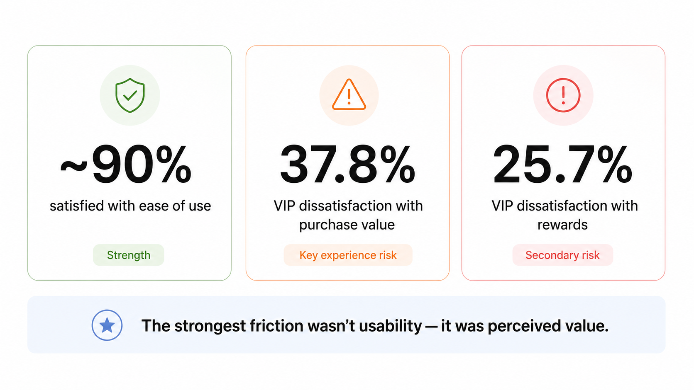Select the Secondary risk badge
694x390 pixels.
(562, 255)
